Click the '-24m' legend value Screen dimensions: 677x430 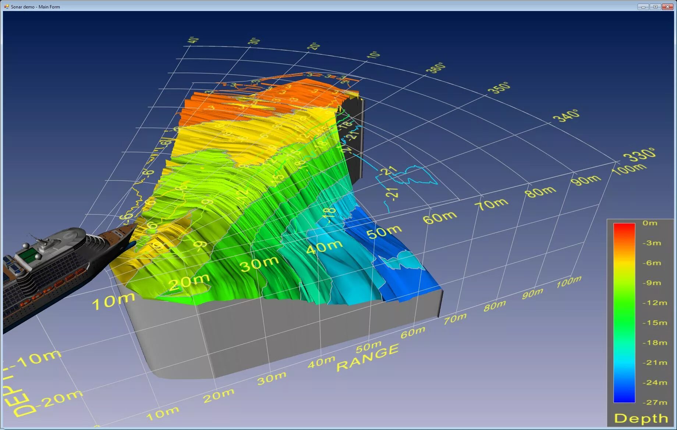(x=655, y=382)
